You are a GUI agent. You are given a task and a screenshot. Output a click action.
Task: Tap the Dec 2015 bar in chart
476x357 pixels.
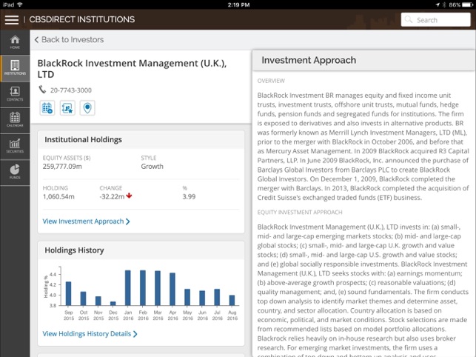113,304
